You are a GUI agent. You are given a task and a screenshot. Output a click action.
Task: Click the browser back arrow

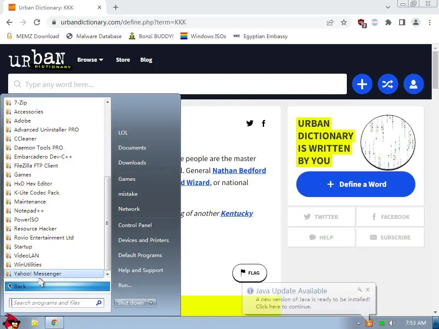9,22
